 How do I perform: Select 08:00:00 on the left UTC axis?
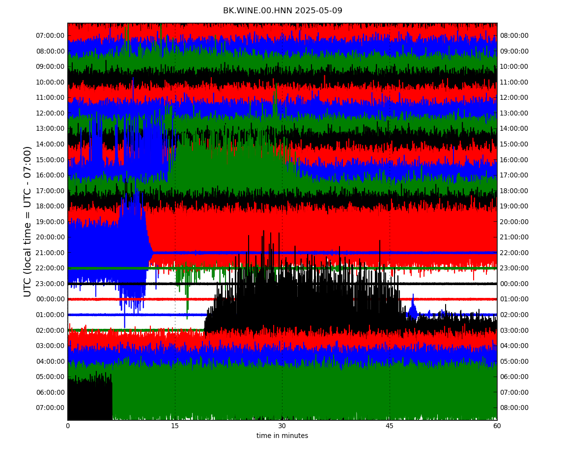tap(51, 51)
